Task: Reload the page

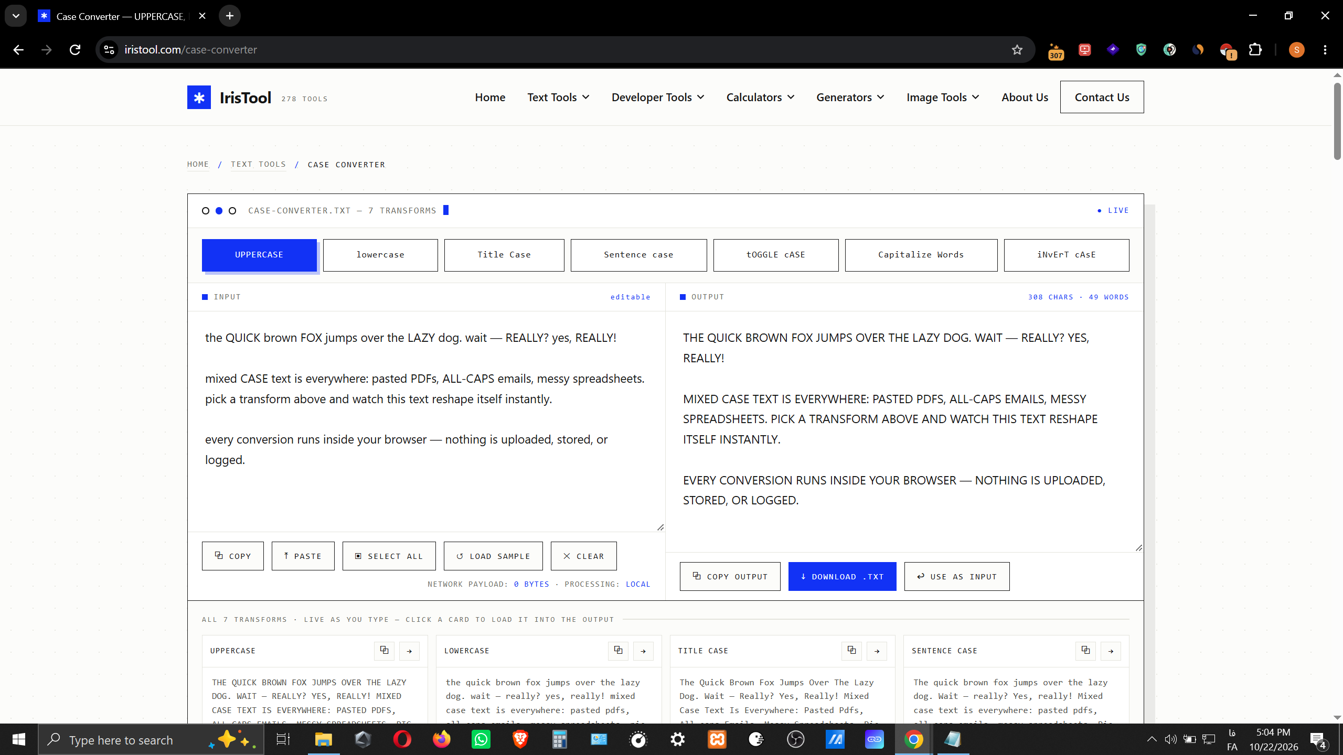Action: [75, 50]
